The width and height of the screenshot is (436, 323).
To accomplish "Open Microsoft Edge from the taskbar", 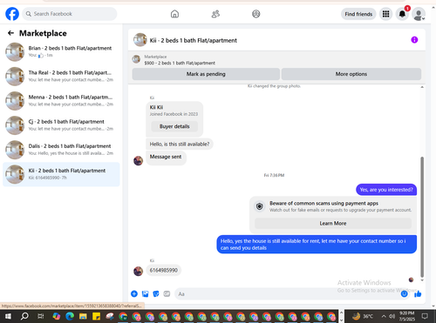I will click(70, 316).
